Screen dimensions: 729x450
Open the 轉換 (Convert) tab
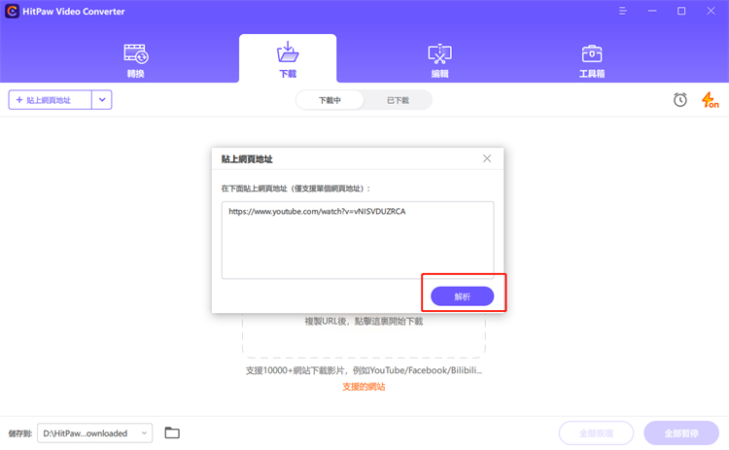coord(136,60)
